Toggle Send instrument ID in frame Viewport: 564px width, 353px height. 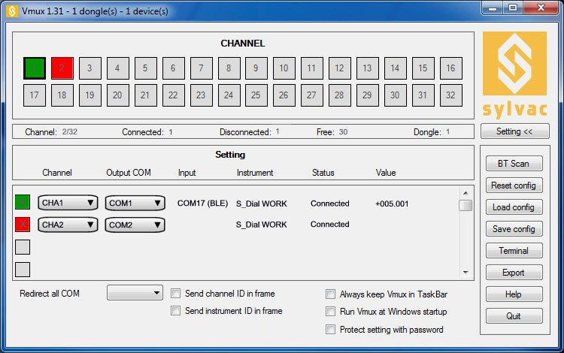[x=176, y=310]
